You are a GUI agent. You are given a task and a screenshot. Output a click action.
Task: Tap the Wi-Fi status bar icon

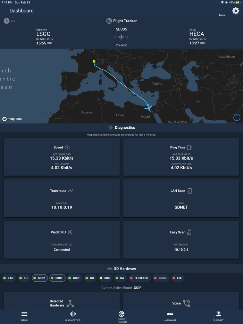point(222,2)
